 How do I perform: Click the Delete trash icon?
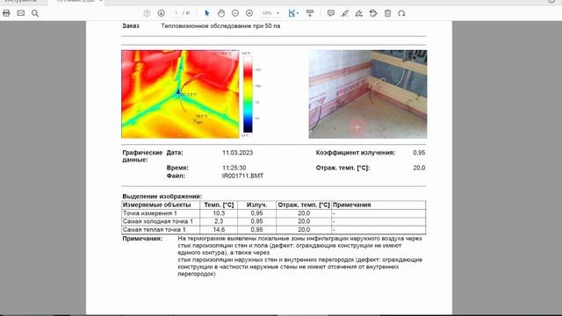click(x=387, y=13)
